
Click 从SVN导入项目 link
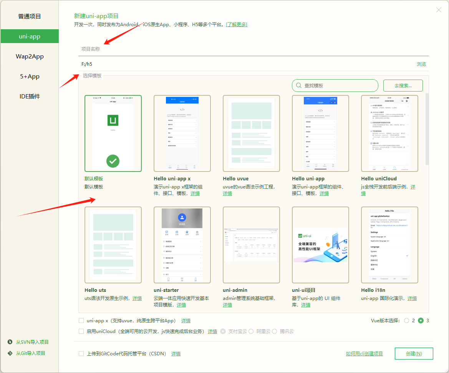(x=32, y=342)
